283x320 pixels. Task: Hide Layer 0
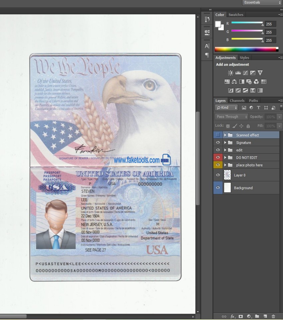218,175
